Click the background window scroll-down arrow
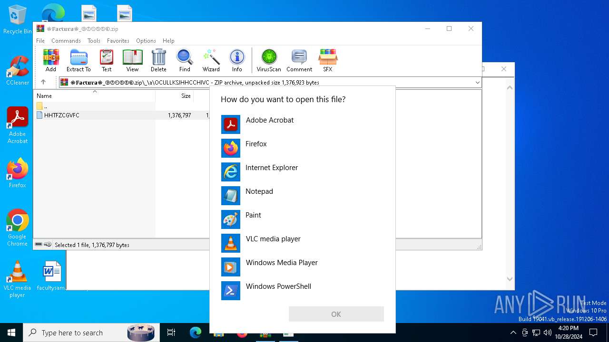The image size is (609, 342). (x=510, y=279)
